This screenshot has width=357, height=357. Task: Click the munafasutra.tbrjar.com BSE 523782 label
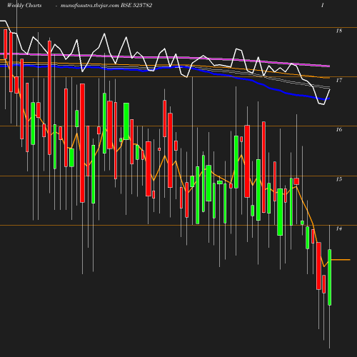click(x=106, y=5)
